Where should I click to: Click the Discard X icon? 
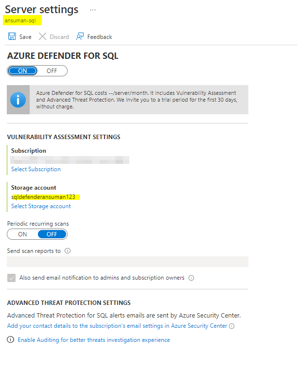coord(42,36)
